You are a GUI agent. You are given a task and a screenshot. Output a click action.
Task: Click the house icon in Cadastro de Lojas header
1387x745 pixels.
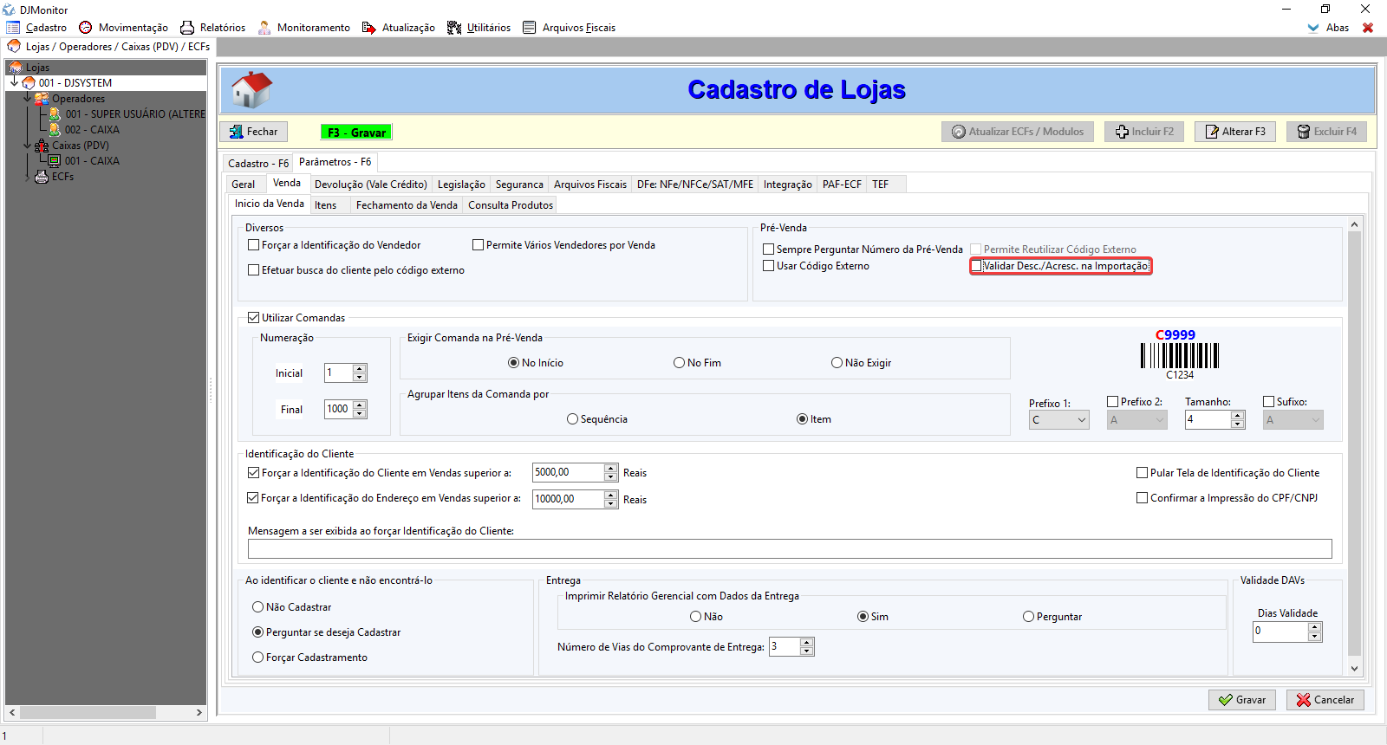tap(251, 90)
